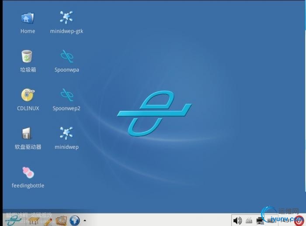Expand the taskbar launcher arrow
The height and width of the screenshot is (226, 306).
coord(85,220)
